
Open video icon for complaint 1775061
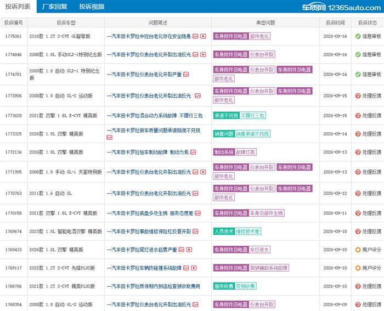(x=203, y=36)
